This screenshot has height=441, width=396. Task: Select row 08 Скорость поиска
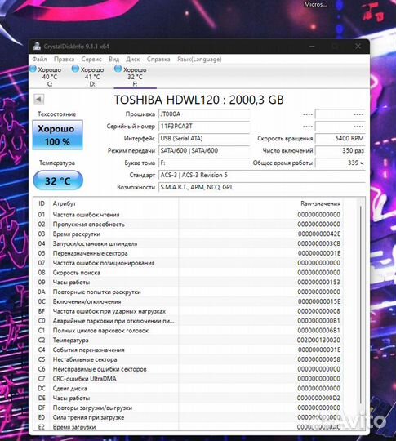pos(189,273)
